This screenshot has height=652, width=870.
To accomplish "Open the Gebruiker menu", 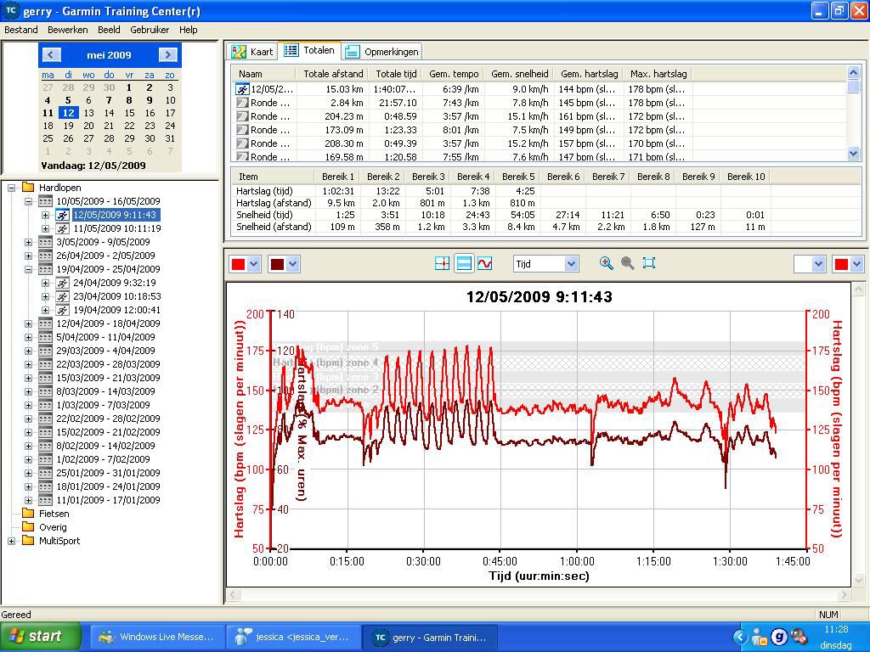I will pos(150,30).
